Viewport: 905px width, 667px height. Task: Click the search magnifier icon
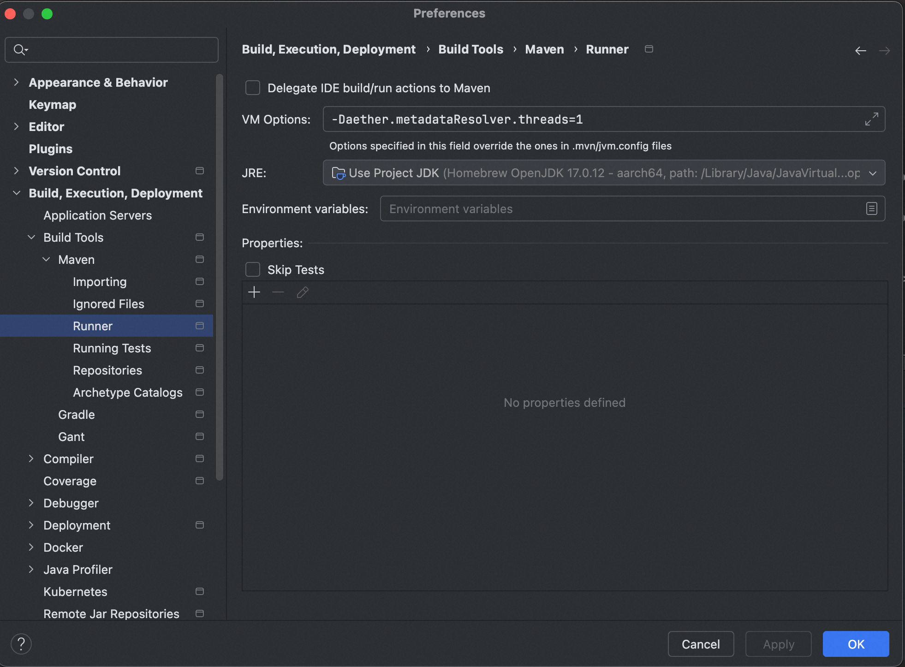pos(20,50)
